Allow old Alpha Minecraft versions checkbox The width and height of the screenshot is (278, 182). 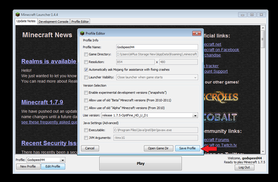tap(86, 108)
